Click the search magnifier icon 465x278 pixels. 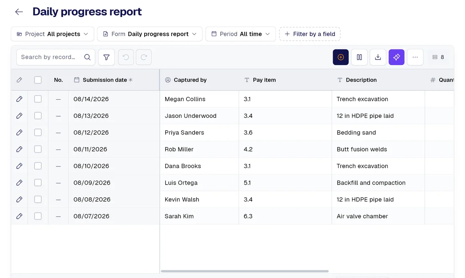(x=87, y=57)
